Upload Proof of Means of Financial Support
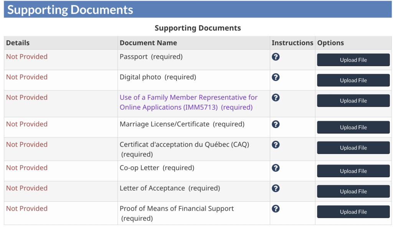The image size is (393, 227). coord(353,212)
